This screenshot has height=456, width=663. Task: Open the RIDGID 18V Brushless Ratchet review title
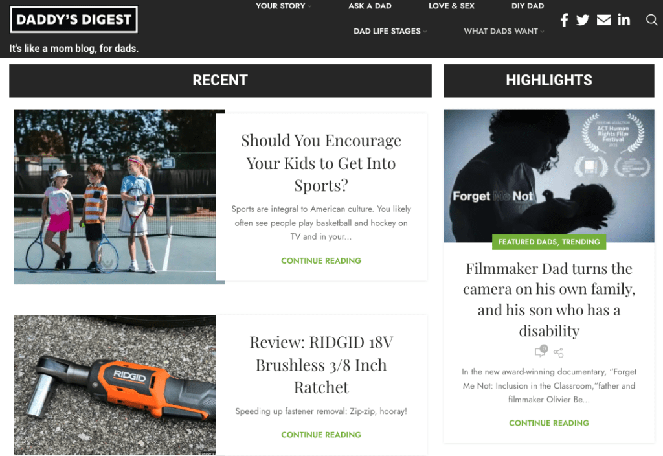(x=321, y=365)
